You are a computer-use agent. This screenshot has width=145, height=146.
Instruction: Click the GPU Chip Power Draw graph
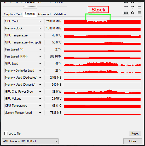(102, 92)
